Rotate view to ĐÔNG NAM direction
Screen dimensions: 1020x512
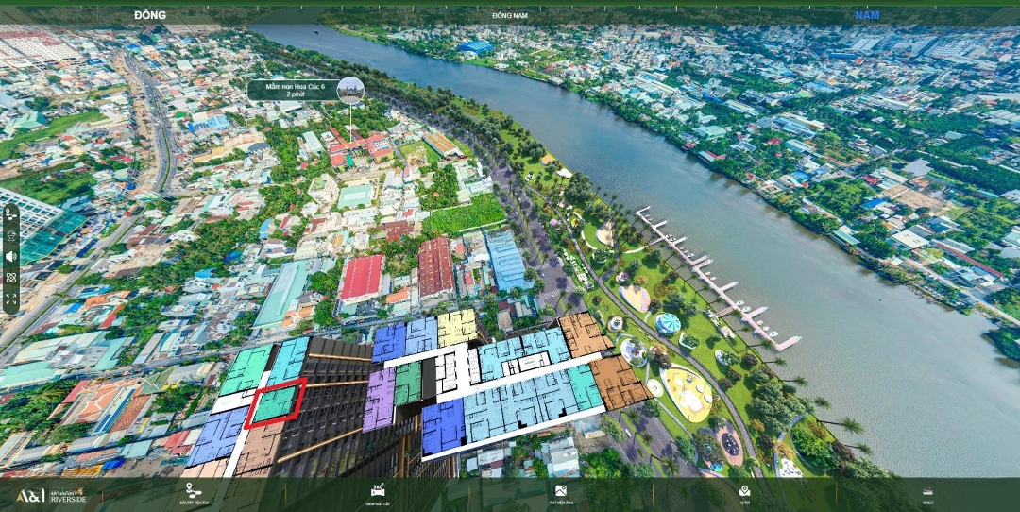point(510,15)
